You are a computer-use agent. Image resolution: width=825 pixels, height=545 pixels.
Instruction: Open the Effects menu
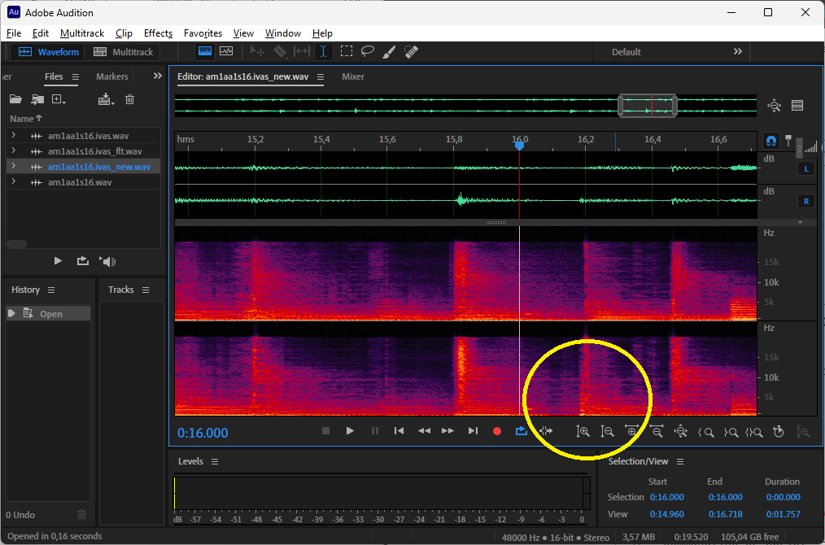click(158, 33)
